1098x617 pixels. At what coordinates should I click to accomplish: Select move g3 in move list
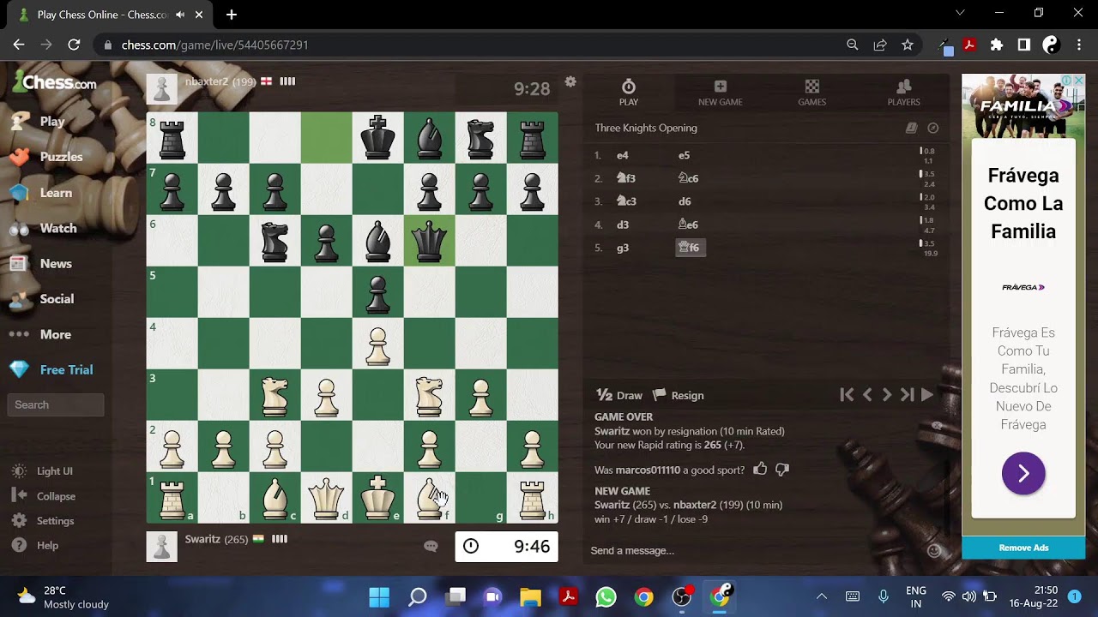pyautogui.click(x=623, y=248)
